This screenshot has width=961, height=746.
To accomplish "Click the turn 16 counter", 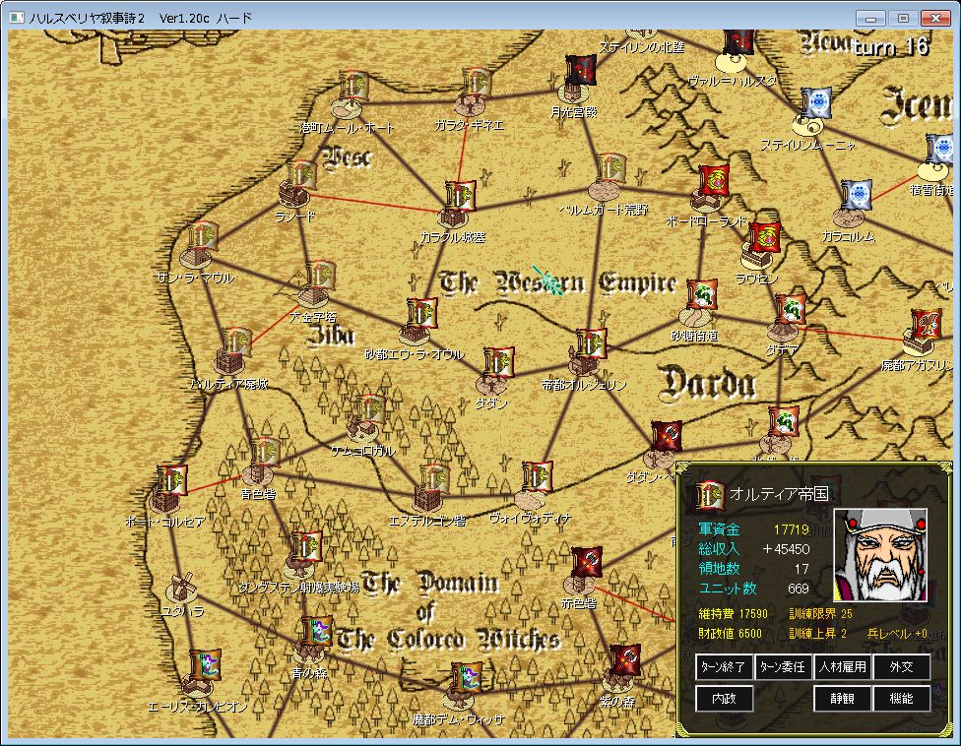I will (891, 46).
